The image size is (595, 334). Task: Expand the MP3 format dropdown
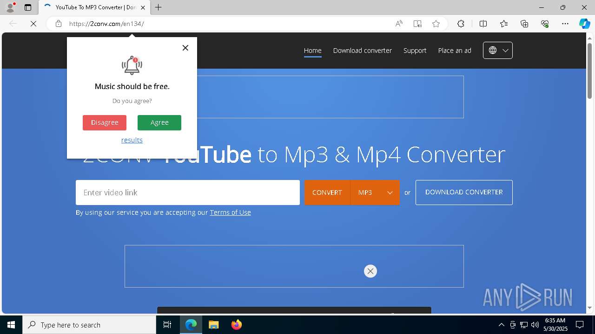point(375,193)
